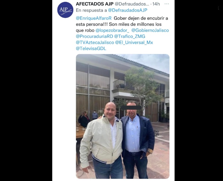Open the @ProcuraduriaRD mention

(94, 36)
